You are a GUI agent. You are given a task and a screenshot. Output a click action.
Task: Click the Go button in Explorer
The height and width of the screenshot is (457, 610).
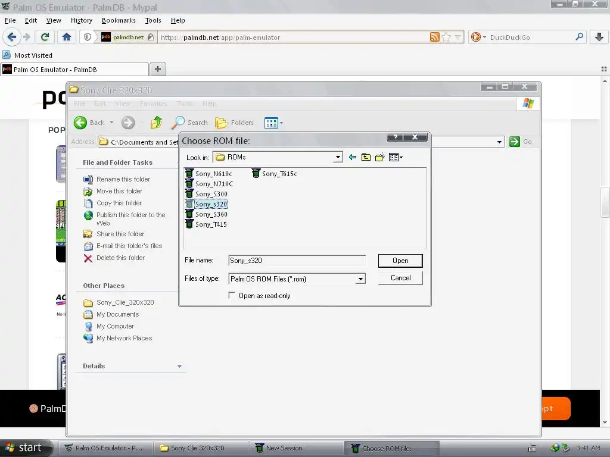tap(521, 142)
